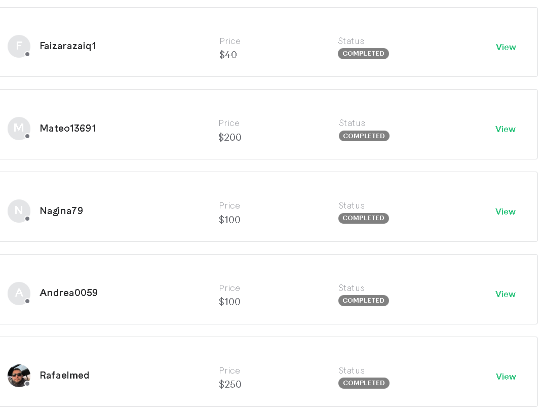Viewport: 543px width, 414px height.
Task: View the Rafaelmed order
Action: tap(506, 377)
